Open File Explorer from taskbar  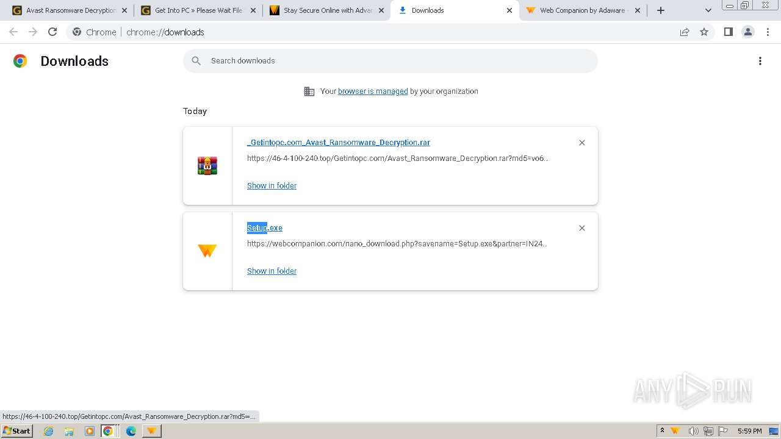(69, 431)
